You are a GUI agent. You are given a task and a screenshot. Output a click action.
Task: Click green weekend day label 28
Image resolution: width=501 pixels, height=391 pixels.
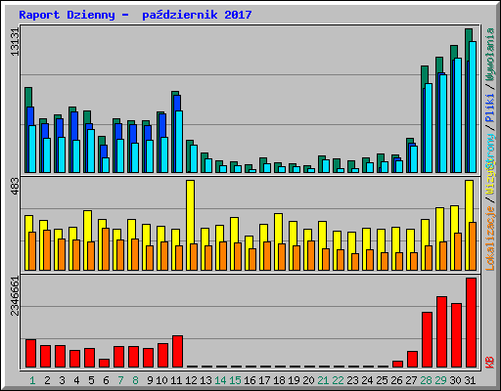[426, 380]
